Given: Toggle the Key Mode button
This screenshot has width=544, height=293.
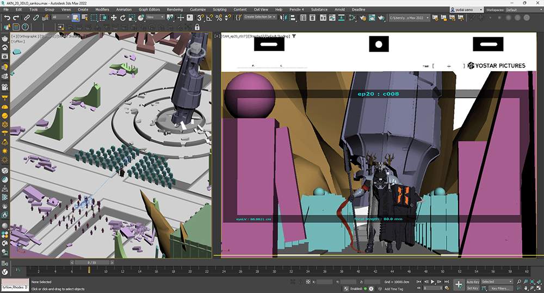Looking at the screenshot, I should click(x=419, y=288).
